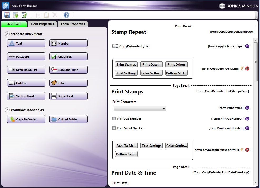Add a Hidden field
The width and height of the screenshot is (260, 188).
[26, 83]
